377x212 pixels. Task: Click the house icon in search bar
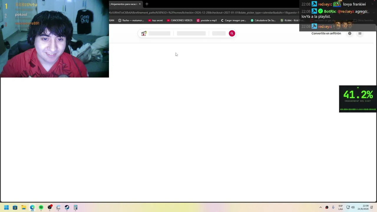tap(144, 34)
